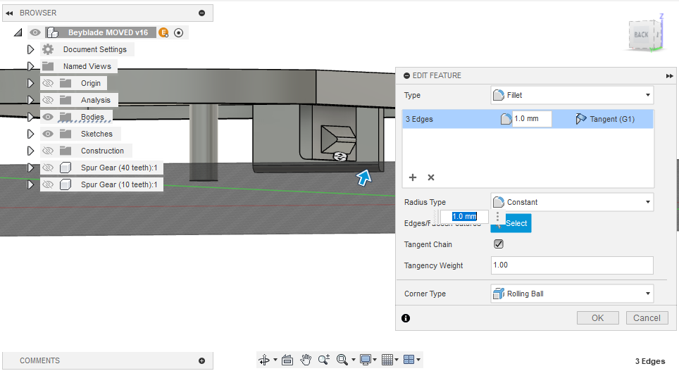Expand Spur Gear (10 teeth):1 node

30,184
